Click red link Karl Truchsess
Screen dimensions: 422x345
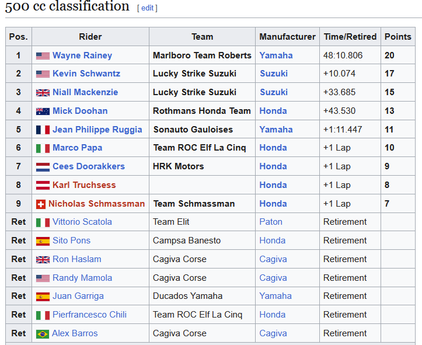(x=84, y=185)
